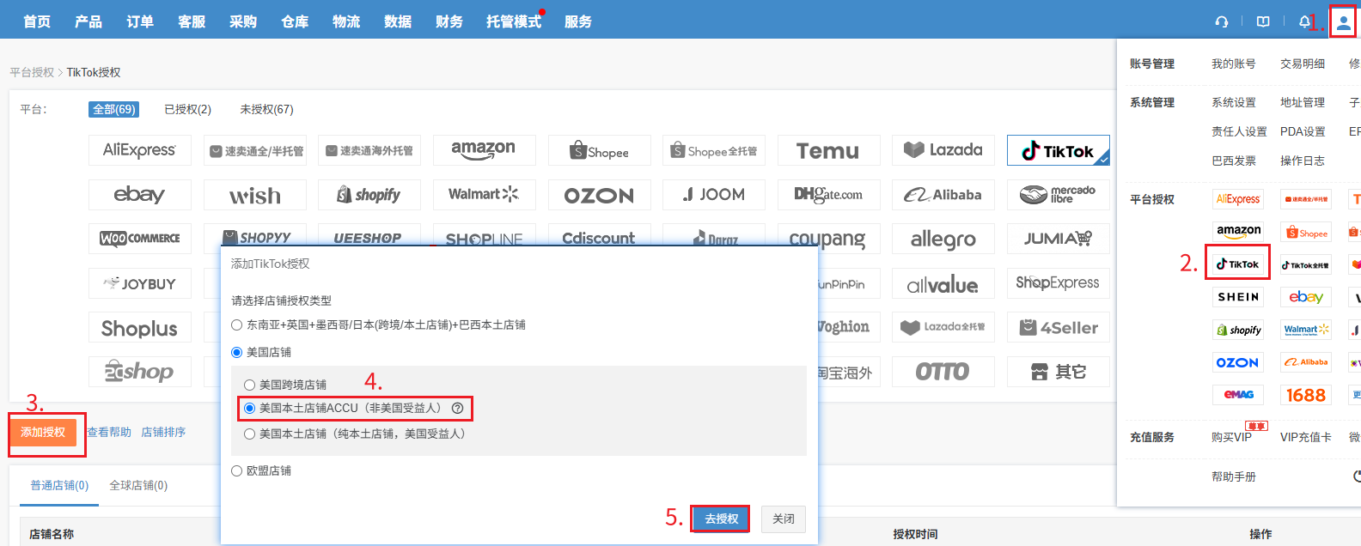Switch to the 全球店铺(0) tab
Viewport: 1361px width, 546px height.
138,486
